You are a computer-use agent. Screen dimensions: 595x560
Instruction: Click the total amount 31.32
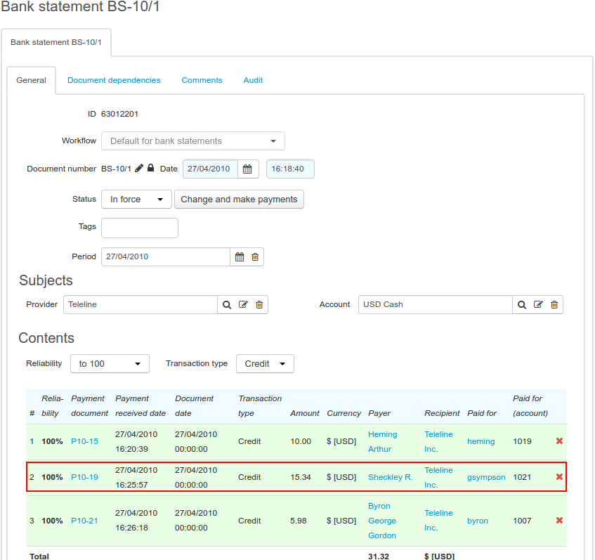(x=379, y=556)
